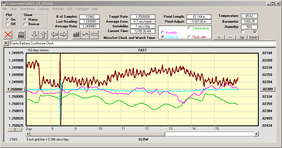This screenshot has width=282, height=148.
Task: Click the minus (—) button
Action: pyautogui.click(x=230, y=37)
